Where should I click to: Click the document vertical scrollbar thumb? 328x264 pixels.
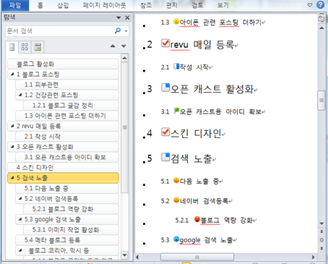[321, 101]
